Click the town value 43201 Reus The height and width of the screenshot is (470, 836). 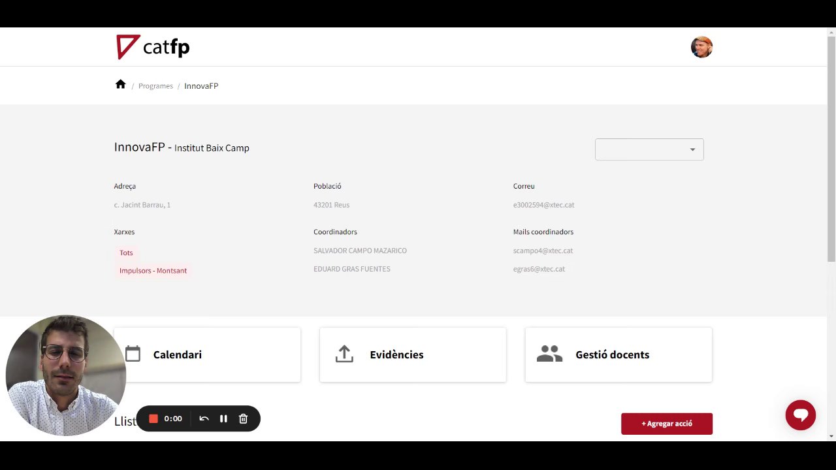331,205
